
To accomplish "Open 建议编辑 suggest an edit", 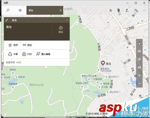I will [43, 54].
